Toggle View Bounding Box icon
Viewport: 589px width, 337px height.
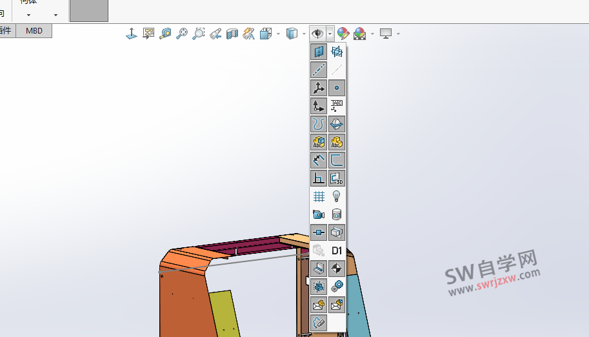click(x=319, y=286)
